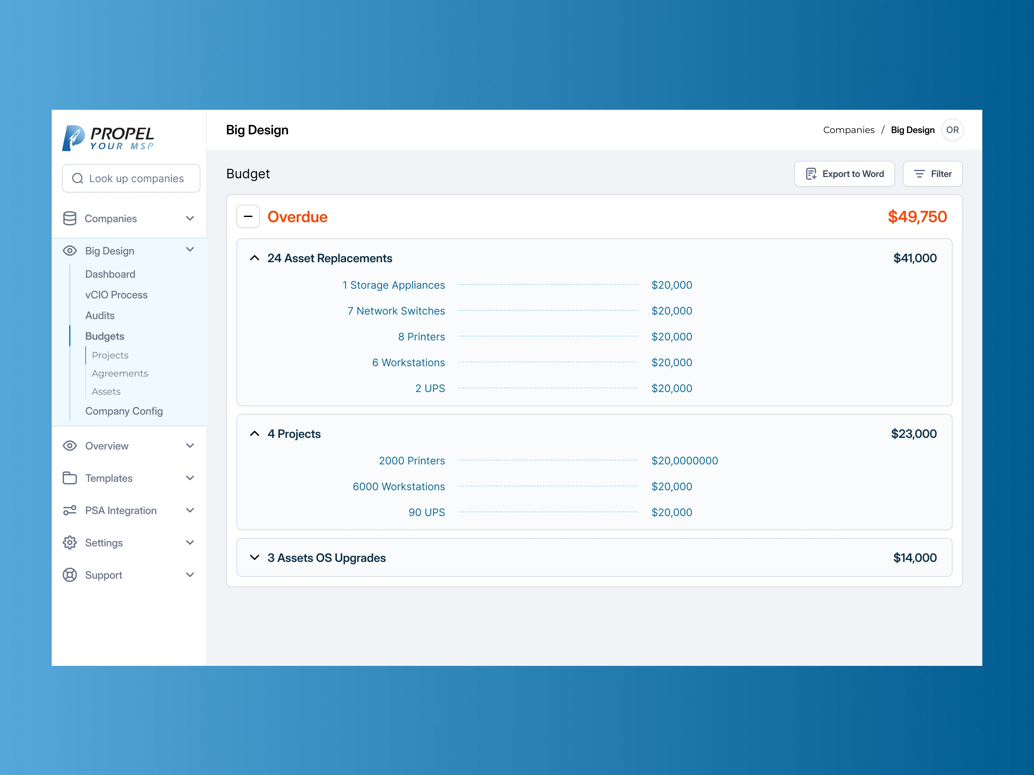The width and height of the screenshot is (1034, 775).
Task: Open the 6 Workstations link
Action: coord(408,363)
